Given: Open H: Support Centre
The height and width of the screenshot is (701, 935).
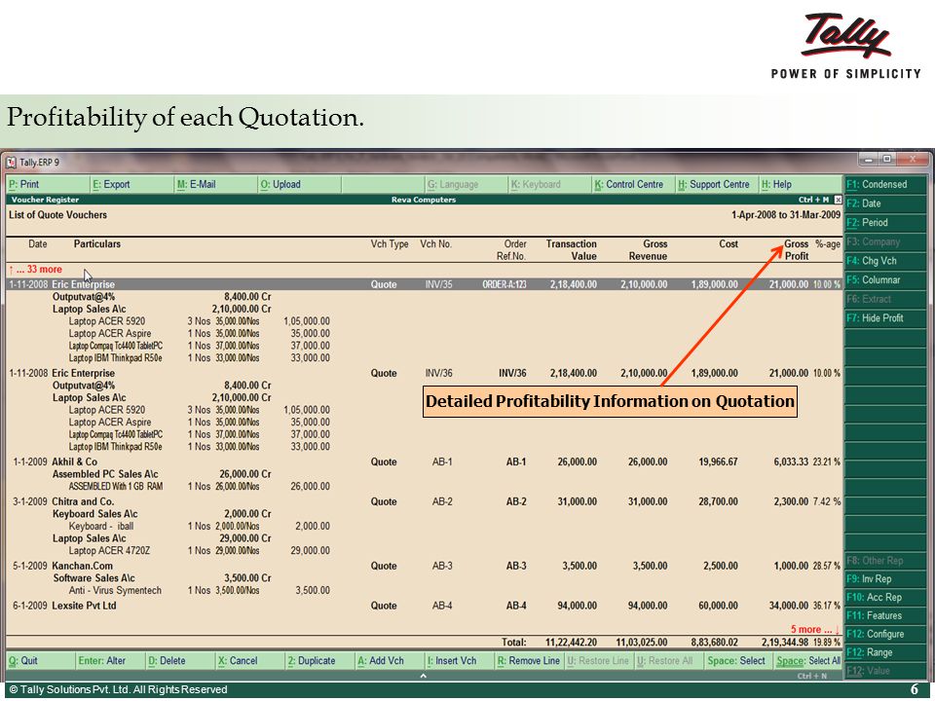Looking at the screenshot, I should pyautogui.click(x=717, y=185).
